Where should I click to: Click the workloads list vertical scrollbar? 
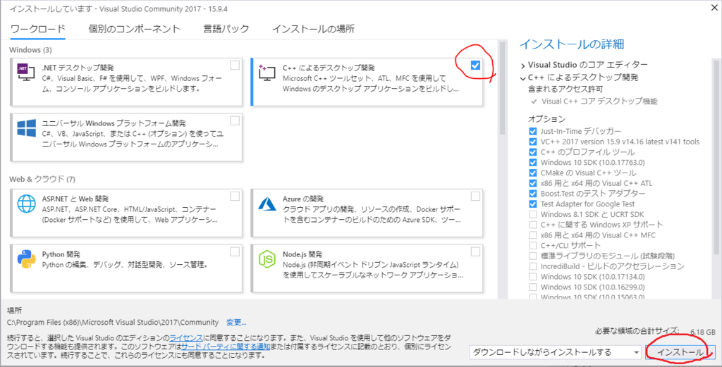coord(502,87)
